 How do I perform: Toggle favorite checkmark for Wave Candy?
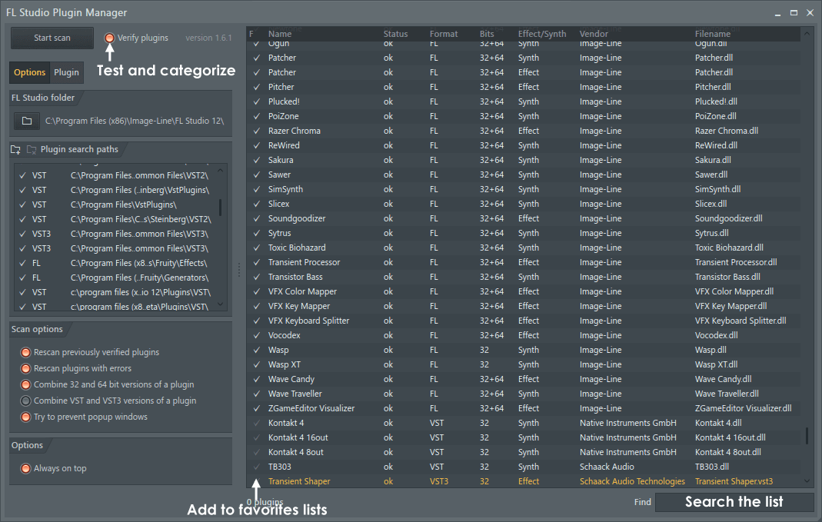pyautogui.click(x=257, y=379)
